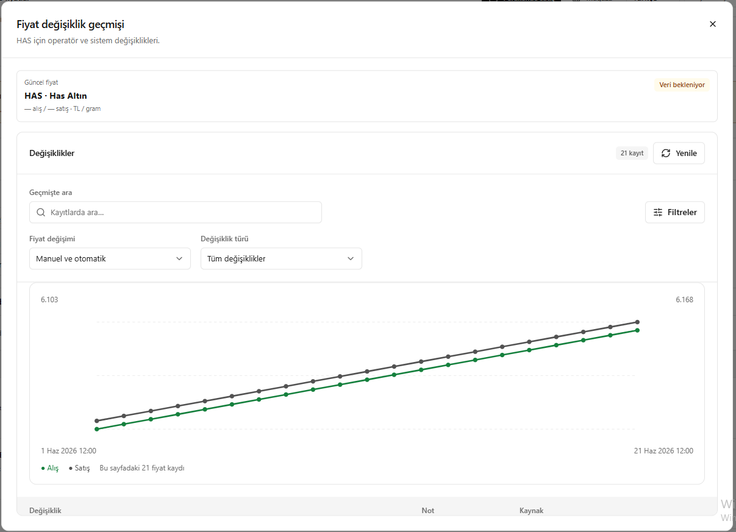This screenshot has width=736, height=532.
Task: Click the Not column header
Action: pyautogui.click(x=428, y=511)
